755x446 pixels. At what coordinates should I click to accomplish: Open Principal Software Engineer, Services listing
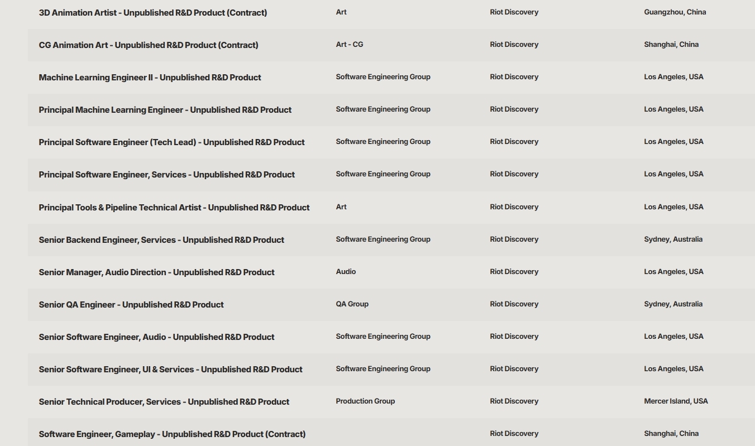166,175
